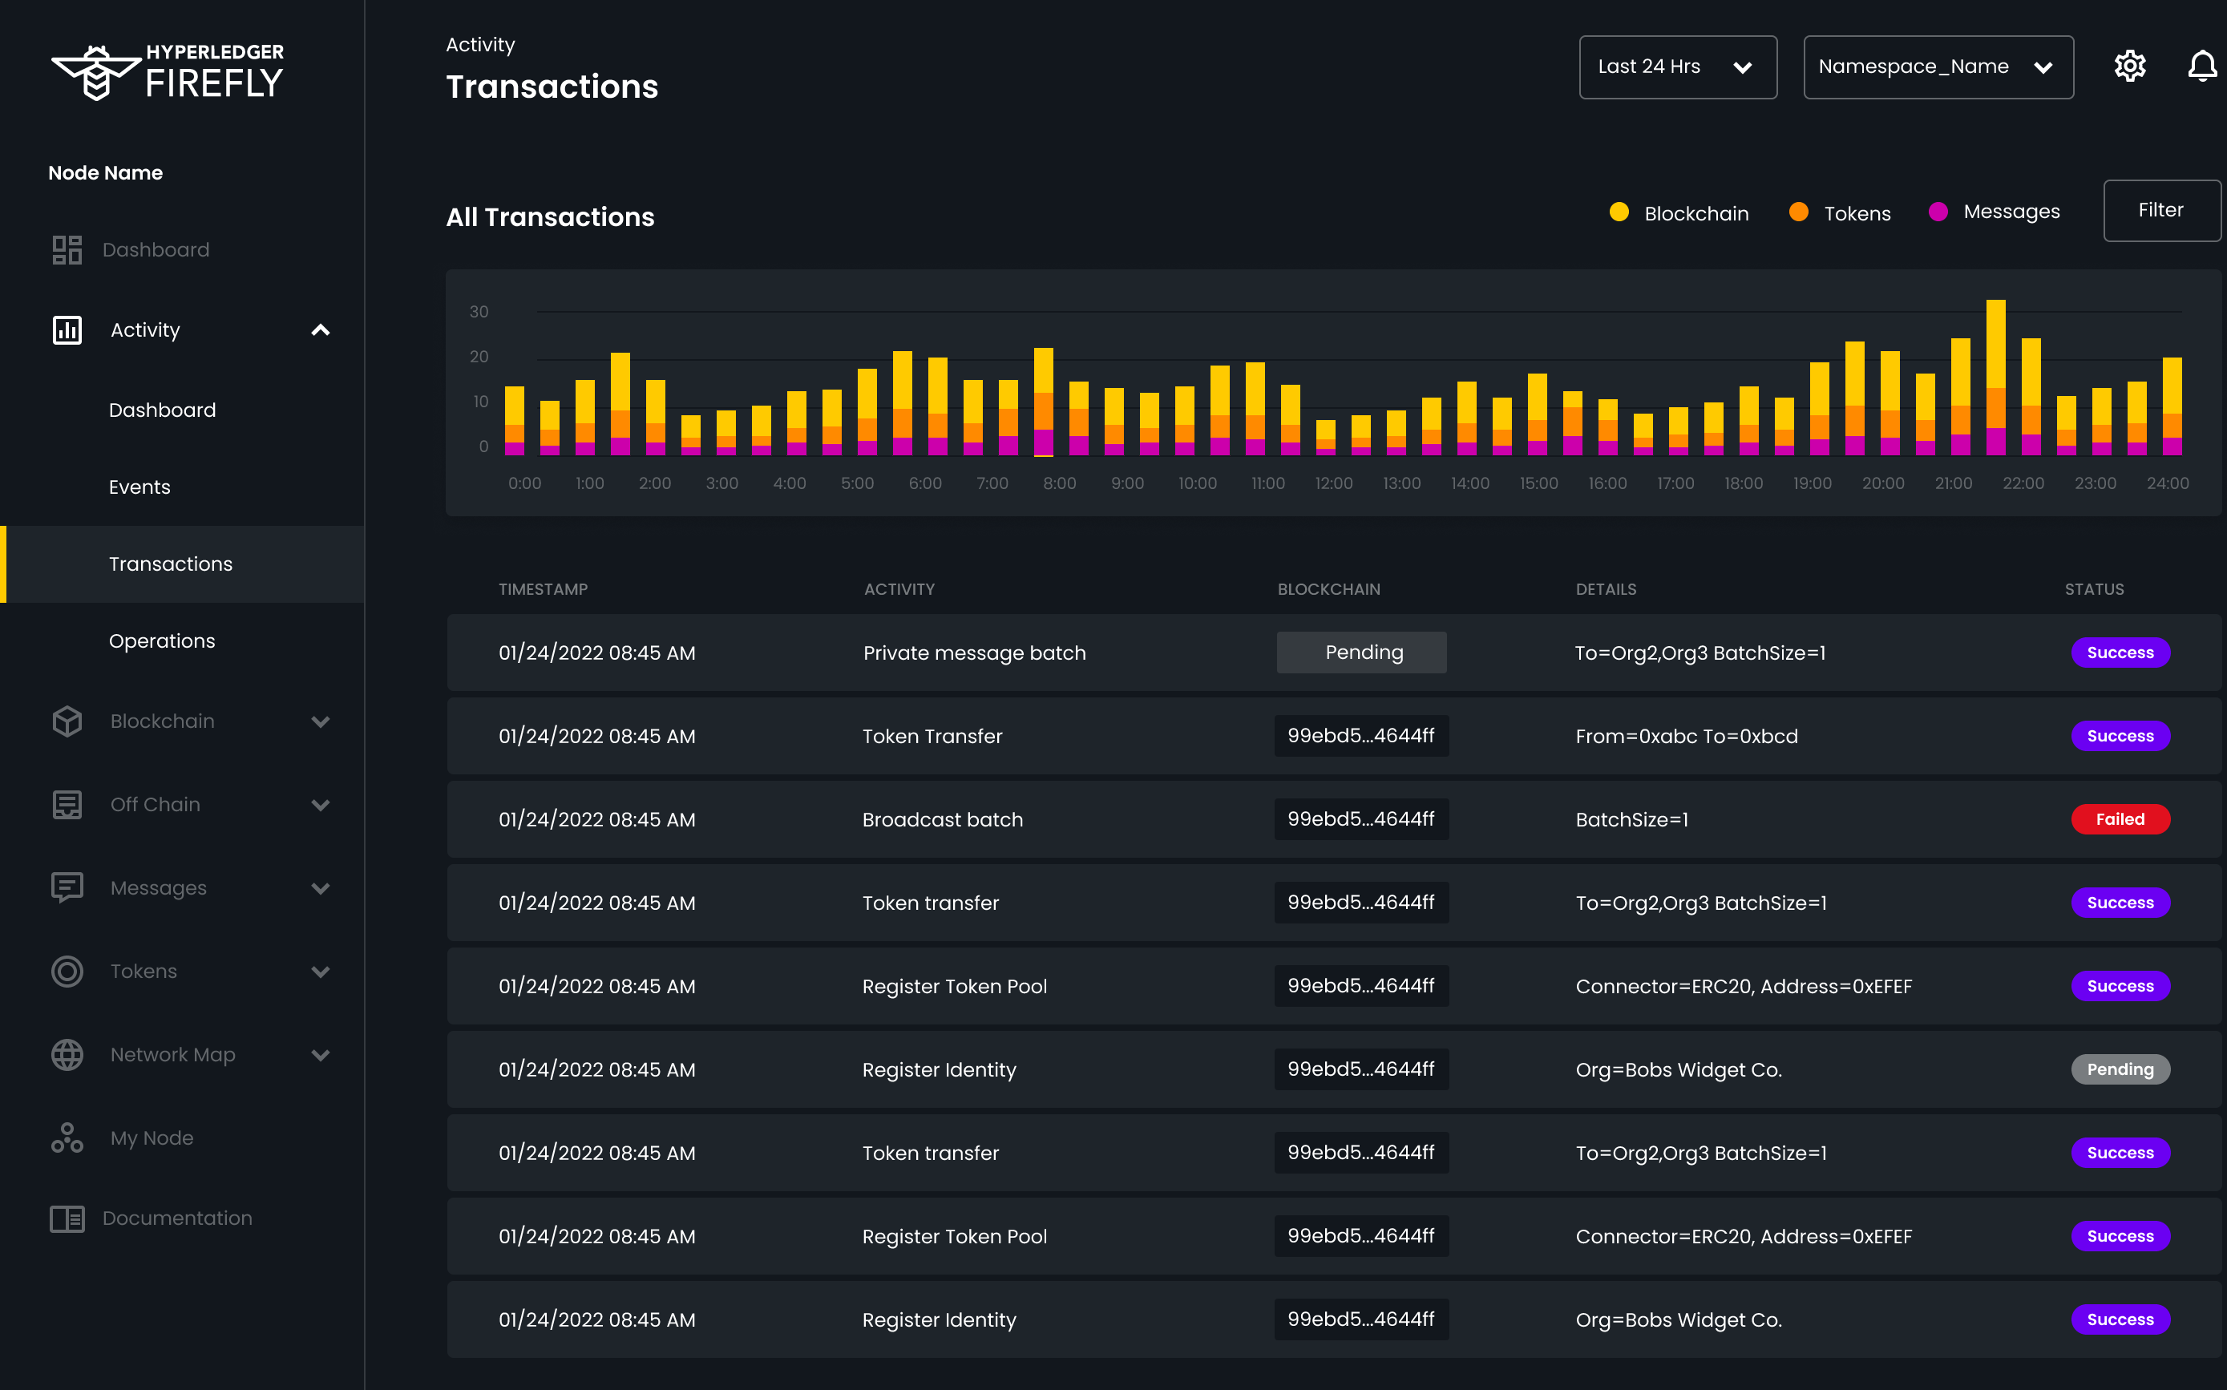Image resolution: width=2227 pixels, height=1390 pixels.
Task: Open the settings gear icon
Action: click(x=2129, y=67)
